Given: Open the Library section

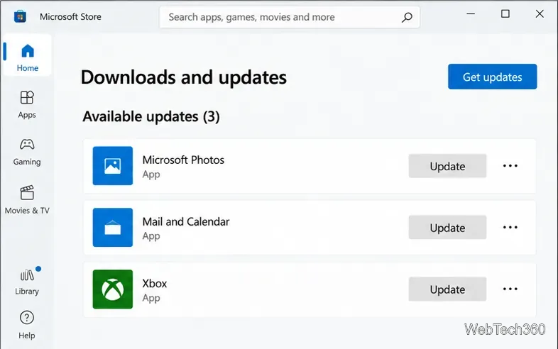Looking at the screenshot, I should 27,281.
